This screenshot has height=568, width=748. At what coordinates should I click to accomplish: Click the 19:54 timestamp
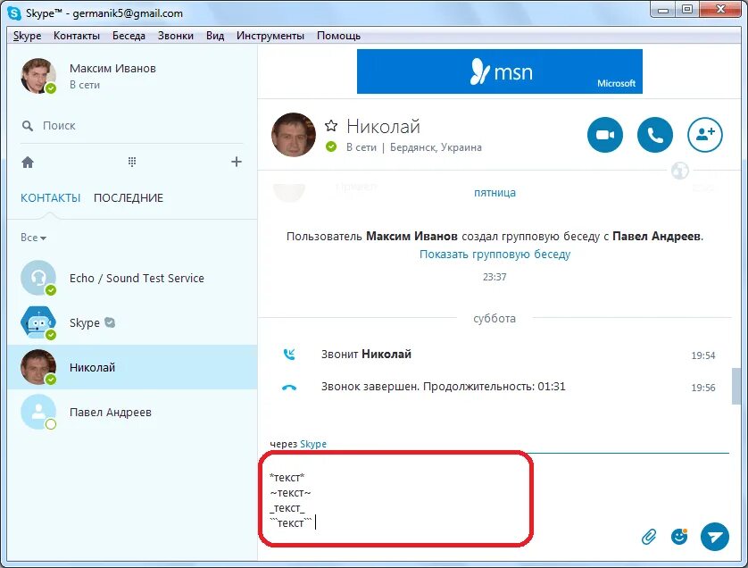tap(703, 355)
